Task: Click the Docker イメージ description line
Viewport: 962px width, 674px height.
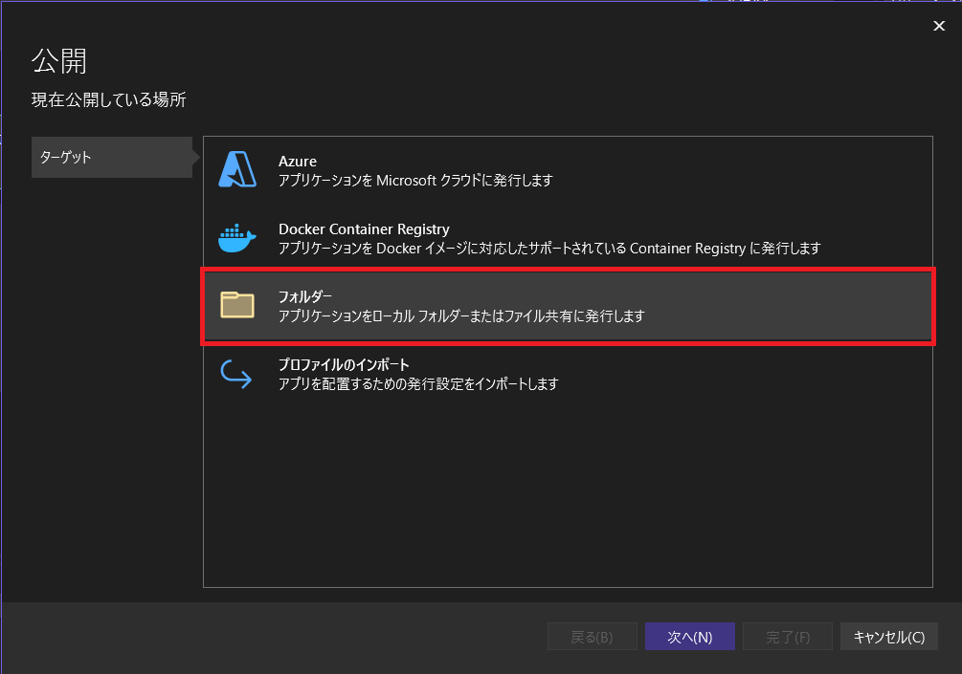Action: [549, 248]
